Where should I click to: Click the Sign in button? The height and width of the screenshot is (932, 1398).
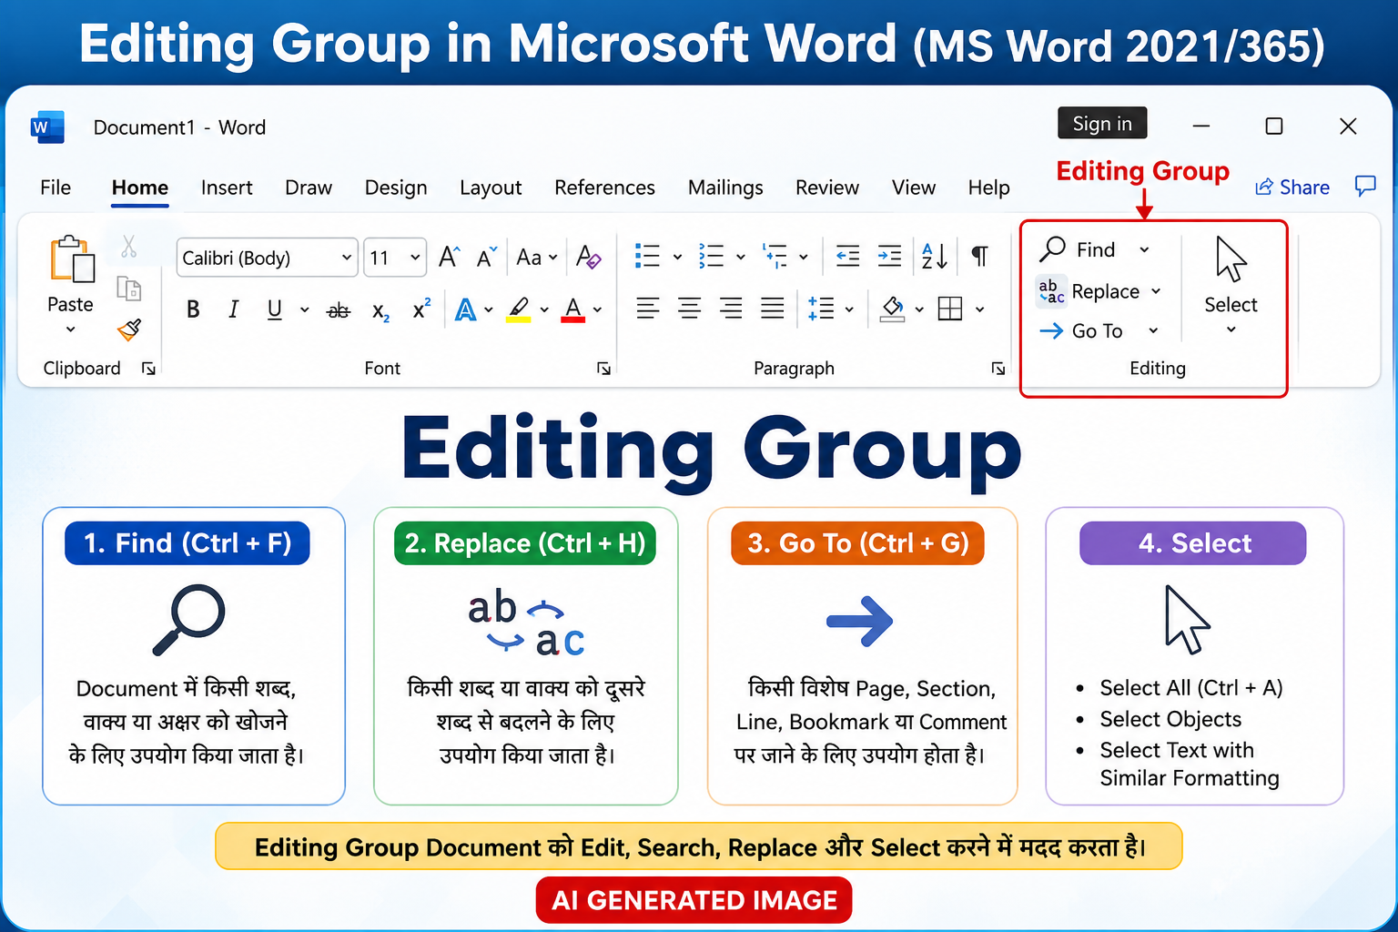(x=1102, y=124)
